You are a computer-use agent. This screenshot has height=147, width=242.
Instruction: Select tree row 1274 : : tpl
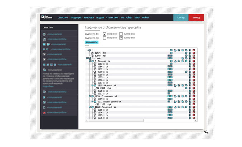(103, 112)
